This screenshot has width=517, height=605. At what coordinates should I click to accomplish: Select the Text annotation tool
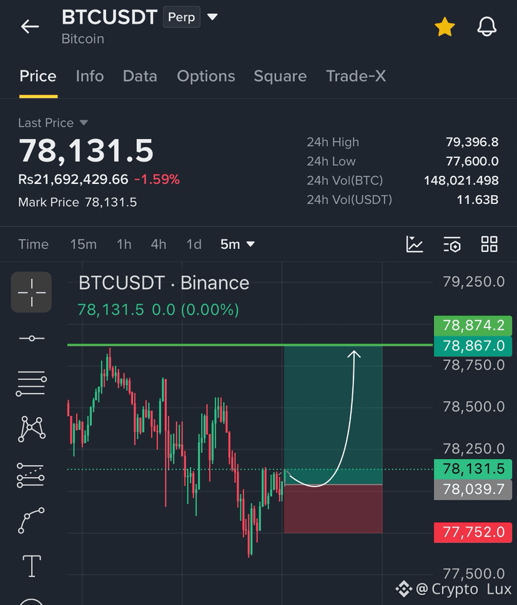pos(32,566)
